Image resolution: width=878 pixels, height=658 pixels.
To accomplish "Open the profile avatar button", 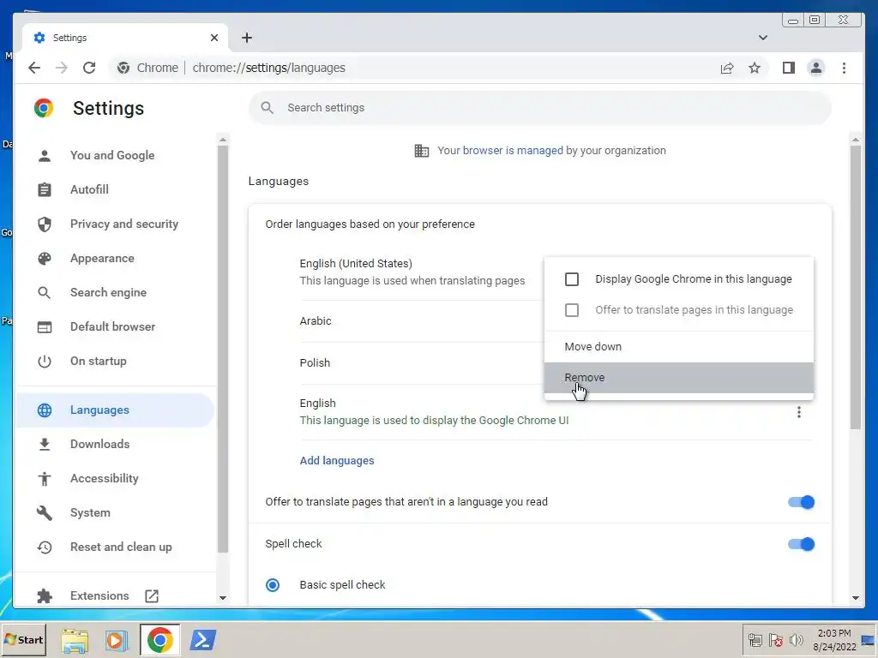I will pos(816,68).
